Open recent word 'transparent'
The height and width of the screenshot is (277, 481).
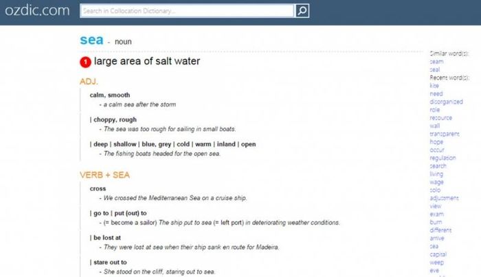click(445, 134)
